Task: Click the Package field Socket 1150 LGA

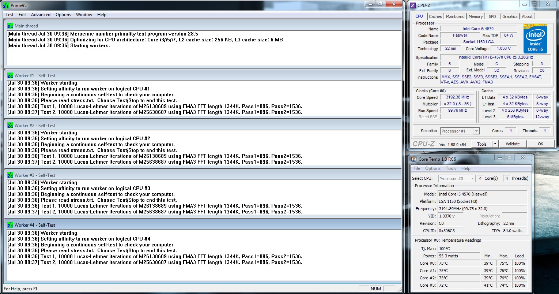Action: (x=478, y=42)
